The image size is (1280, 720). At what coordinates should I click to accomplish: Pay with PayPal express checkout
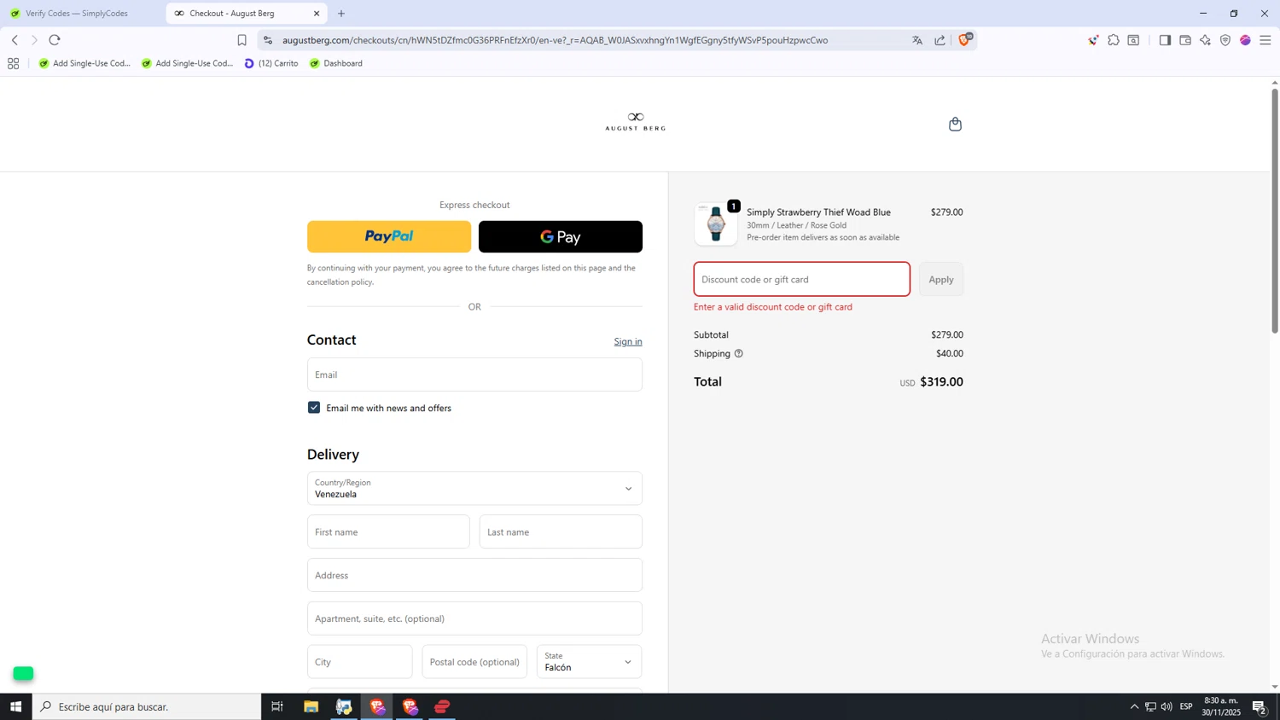pos(389,236)
